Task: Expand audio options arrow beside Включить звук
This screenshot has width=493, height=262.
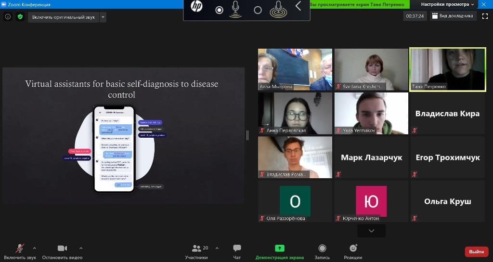Action: [38, 248]
